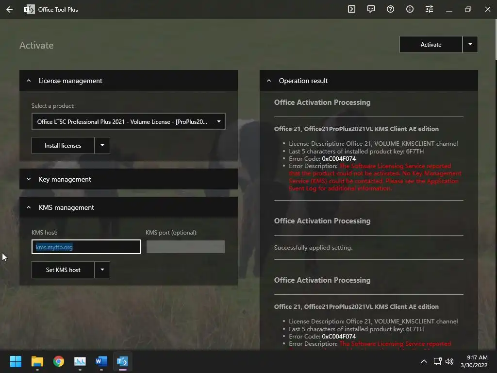Click the Office Tool Plus logo icon
The height and width of the screenshot is (373, 497).
[x=29, y=10]
